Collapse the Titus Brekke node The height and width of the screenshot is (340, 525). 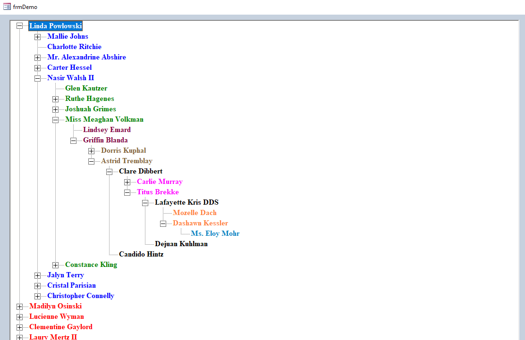coord(127,192)
